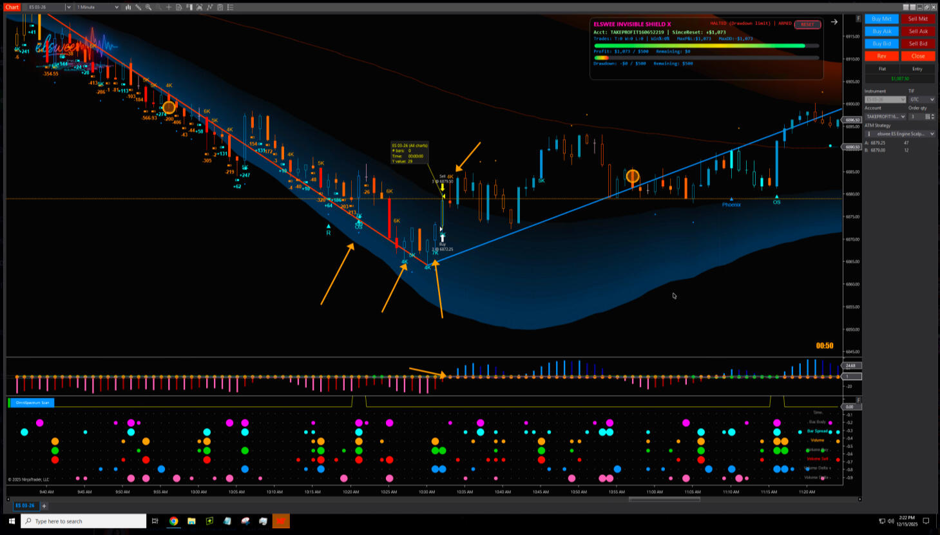940x535 pixels.
Task: Expand the ATM Strategy dropdown
Action: [x=900, y=134]
